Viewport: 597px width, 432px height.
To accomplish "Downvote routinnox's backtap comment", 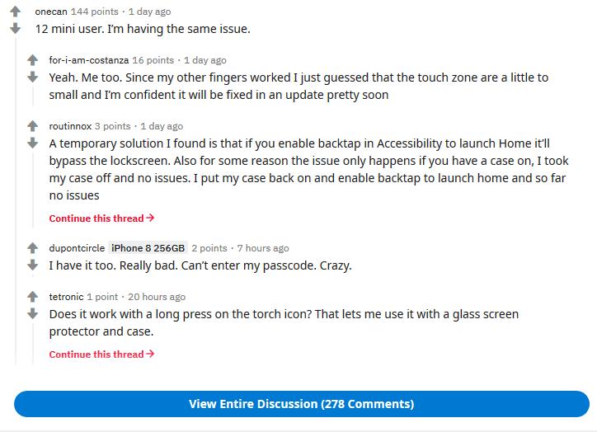I will point(33,143).
